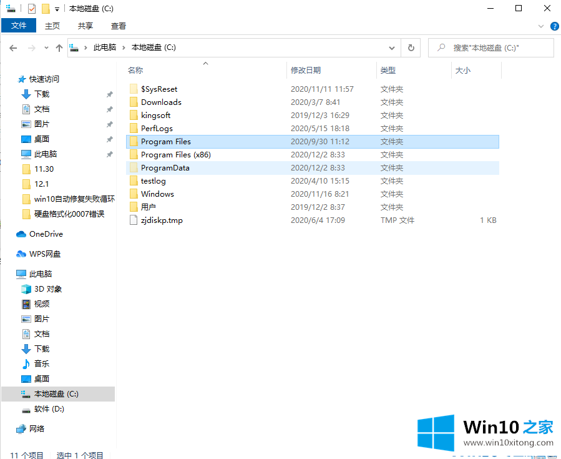Refresh the current folder view

point(411,47)
